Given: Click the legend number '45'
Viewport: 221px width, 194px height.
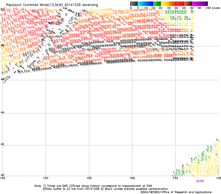Looking at the screenshot, I should click(199, 8).
